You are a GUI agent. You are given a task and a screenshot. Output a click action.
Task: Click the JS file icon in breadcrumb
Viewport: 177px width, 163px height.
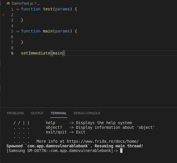point(8,3)
